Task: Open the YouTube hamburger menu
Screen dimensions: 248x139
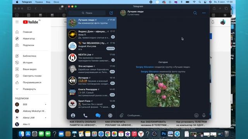Action: coord(17,22)
